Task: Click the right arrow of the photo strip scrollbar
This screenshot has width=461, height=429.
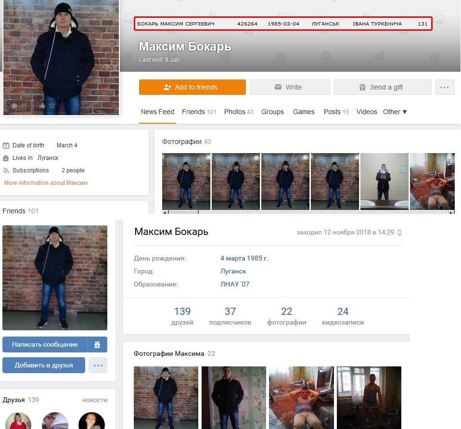Action: tap(451, 212)
